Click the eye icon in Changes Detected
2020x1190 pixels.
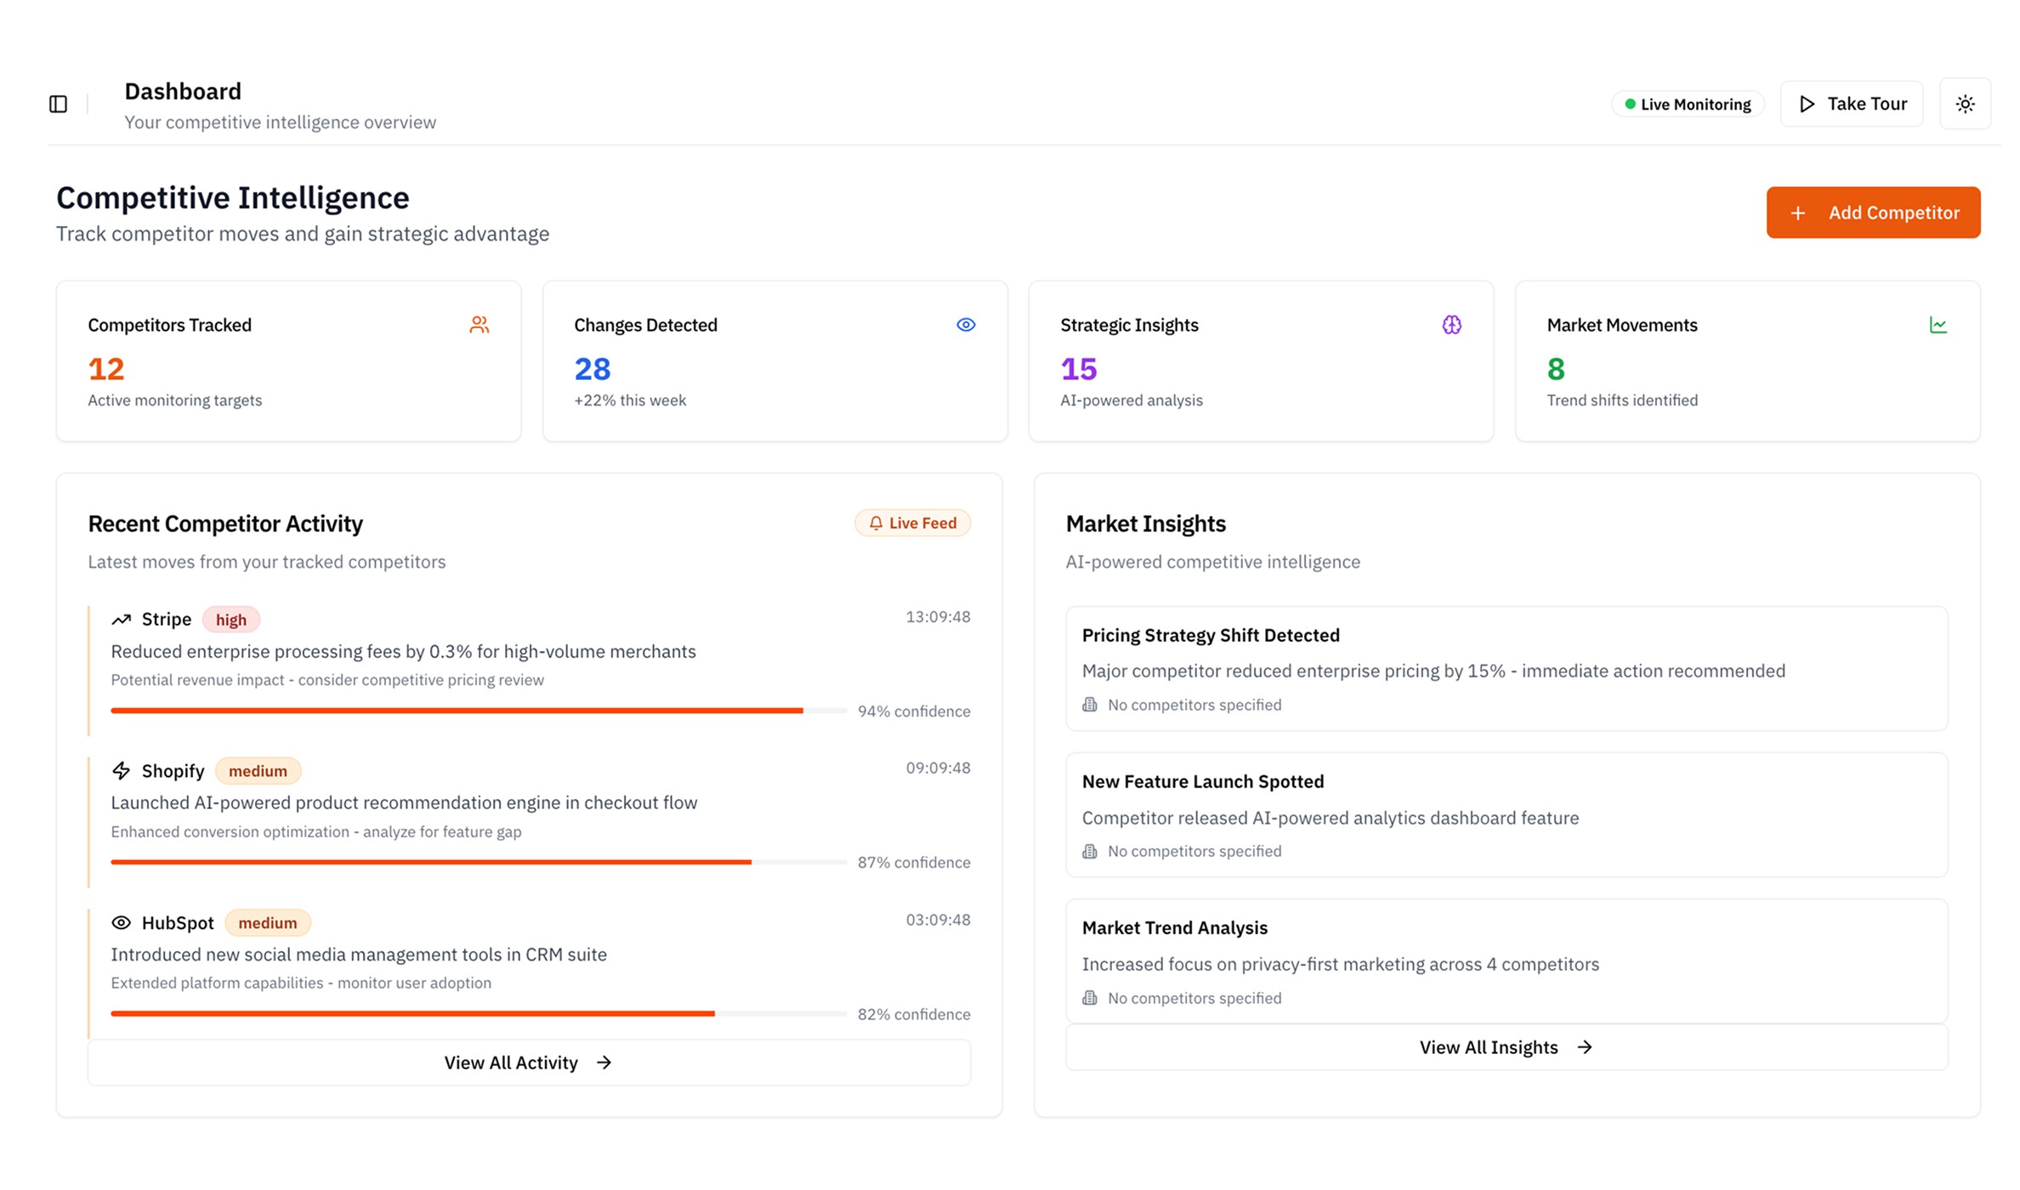point(966,325)
